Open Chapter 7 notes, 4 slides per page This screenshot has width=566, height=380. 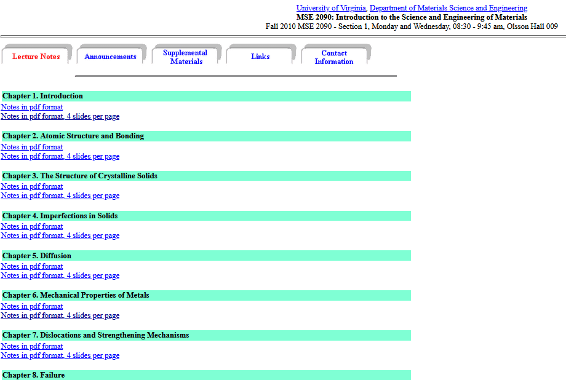click(x=60, y=355)
